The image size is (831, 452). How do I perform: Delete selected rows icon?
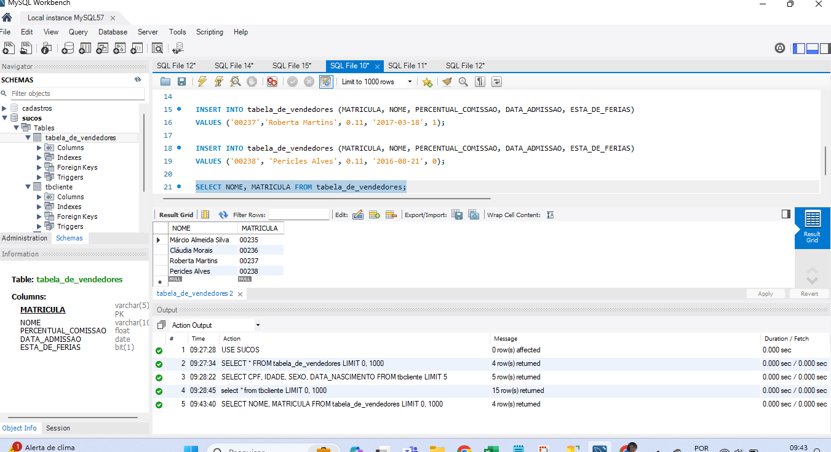[390, 215]
